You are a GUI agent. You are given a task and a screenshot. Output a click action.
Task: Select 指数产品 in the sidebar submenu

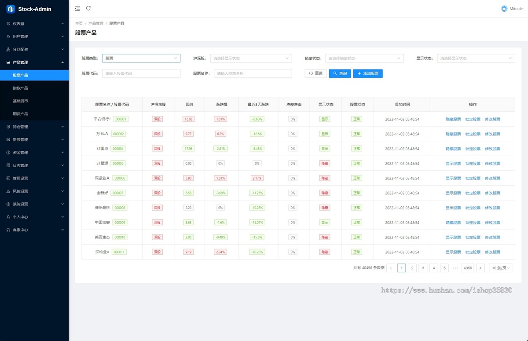[34, 88]
